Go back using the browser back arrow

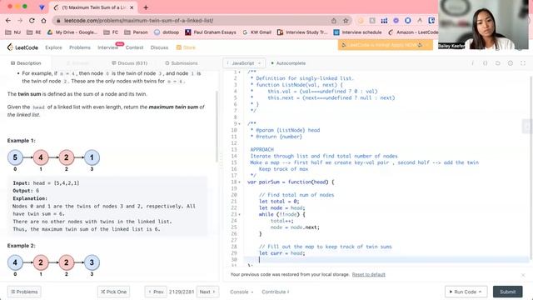(8, 20)
